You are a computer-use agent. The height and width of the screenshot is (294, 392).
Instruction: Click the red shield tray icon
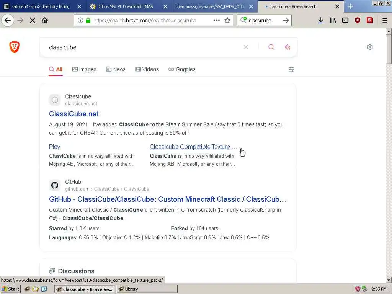click(358, 289)
